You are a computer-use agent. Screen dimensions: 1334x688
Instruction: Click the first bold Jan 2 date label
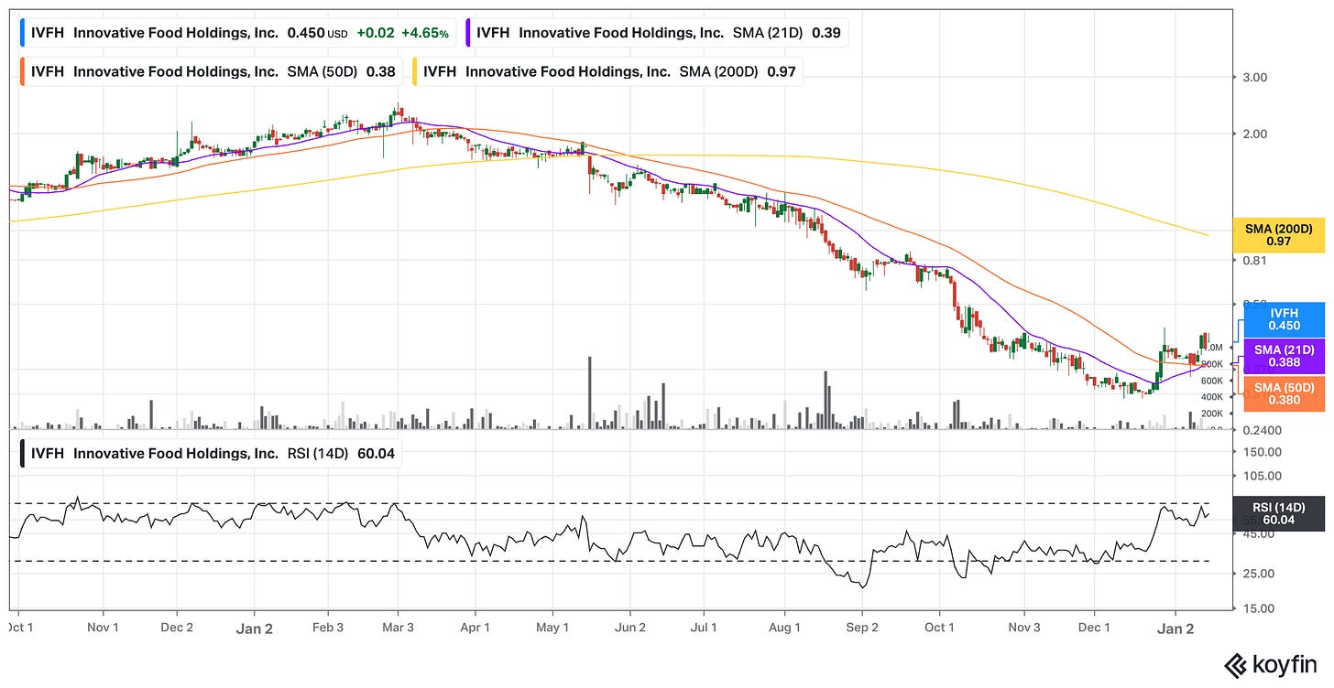pyautogui.click(x=254, y=628)
